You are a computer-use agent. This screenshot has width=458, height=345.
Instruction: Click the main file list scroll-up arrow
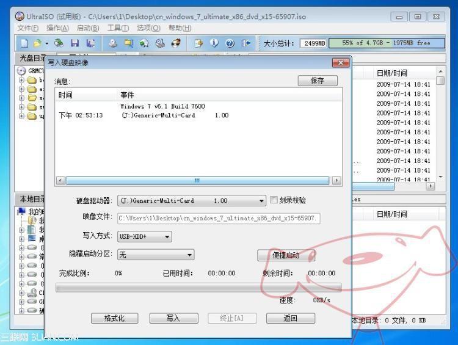pos(440,71)
